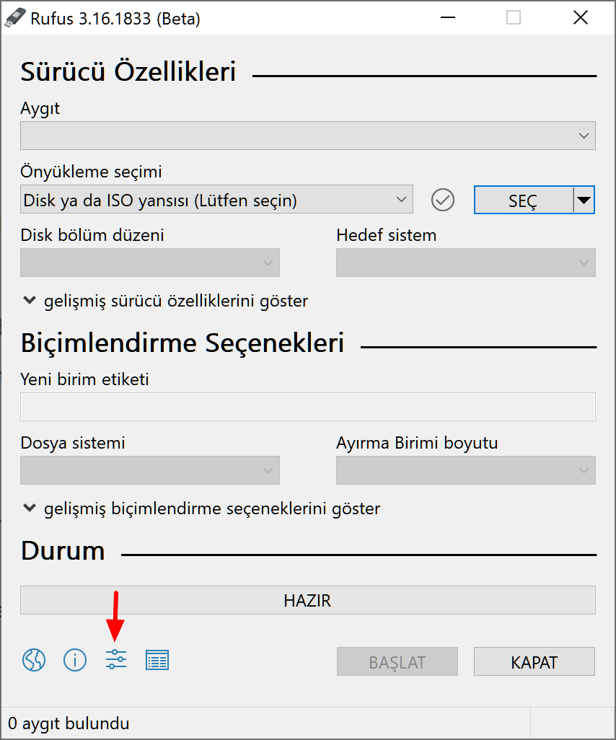Expand gelişmiş biçimlendirme seçeneklerini göster
Screen dimensions: 616x740
coord(201,508)
